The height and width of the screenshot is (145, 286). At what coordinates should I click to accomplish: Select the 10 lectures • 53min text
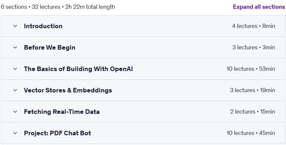[251, 69]
